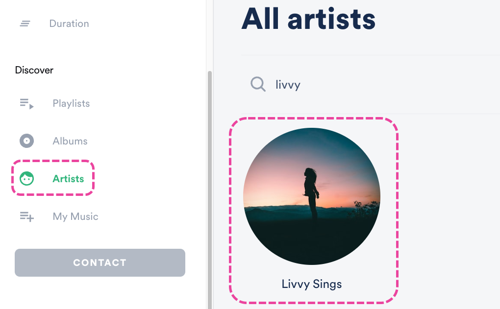This screenshot has width=500, height=309.
Task: Click the Duration lines icon
Action: click(25, 24)
